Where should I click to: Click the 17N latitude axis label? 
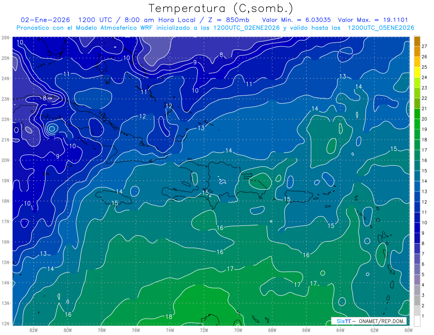[5, 222]
